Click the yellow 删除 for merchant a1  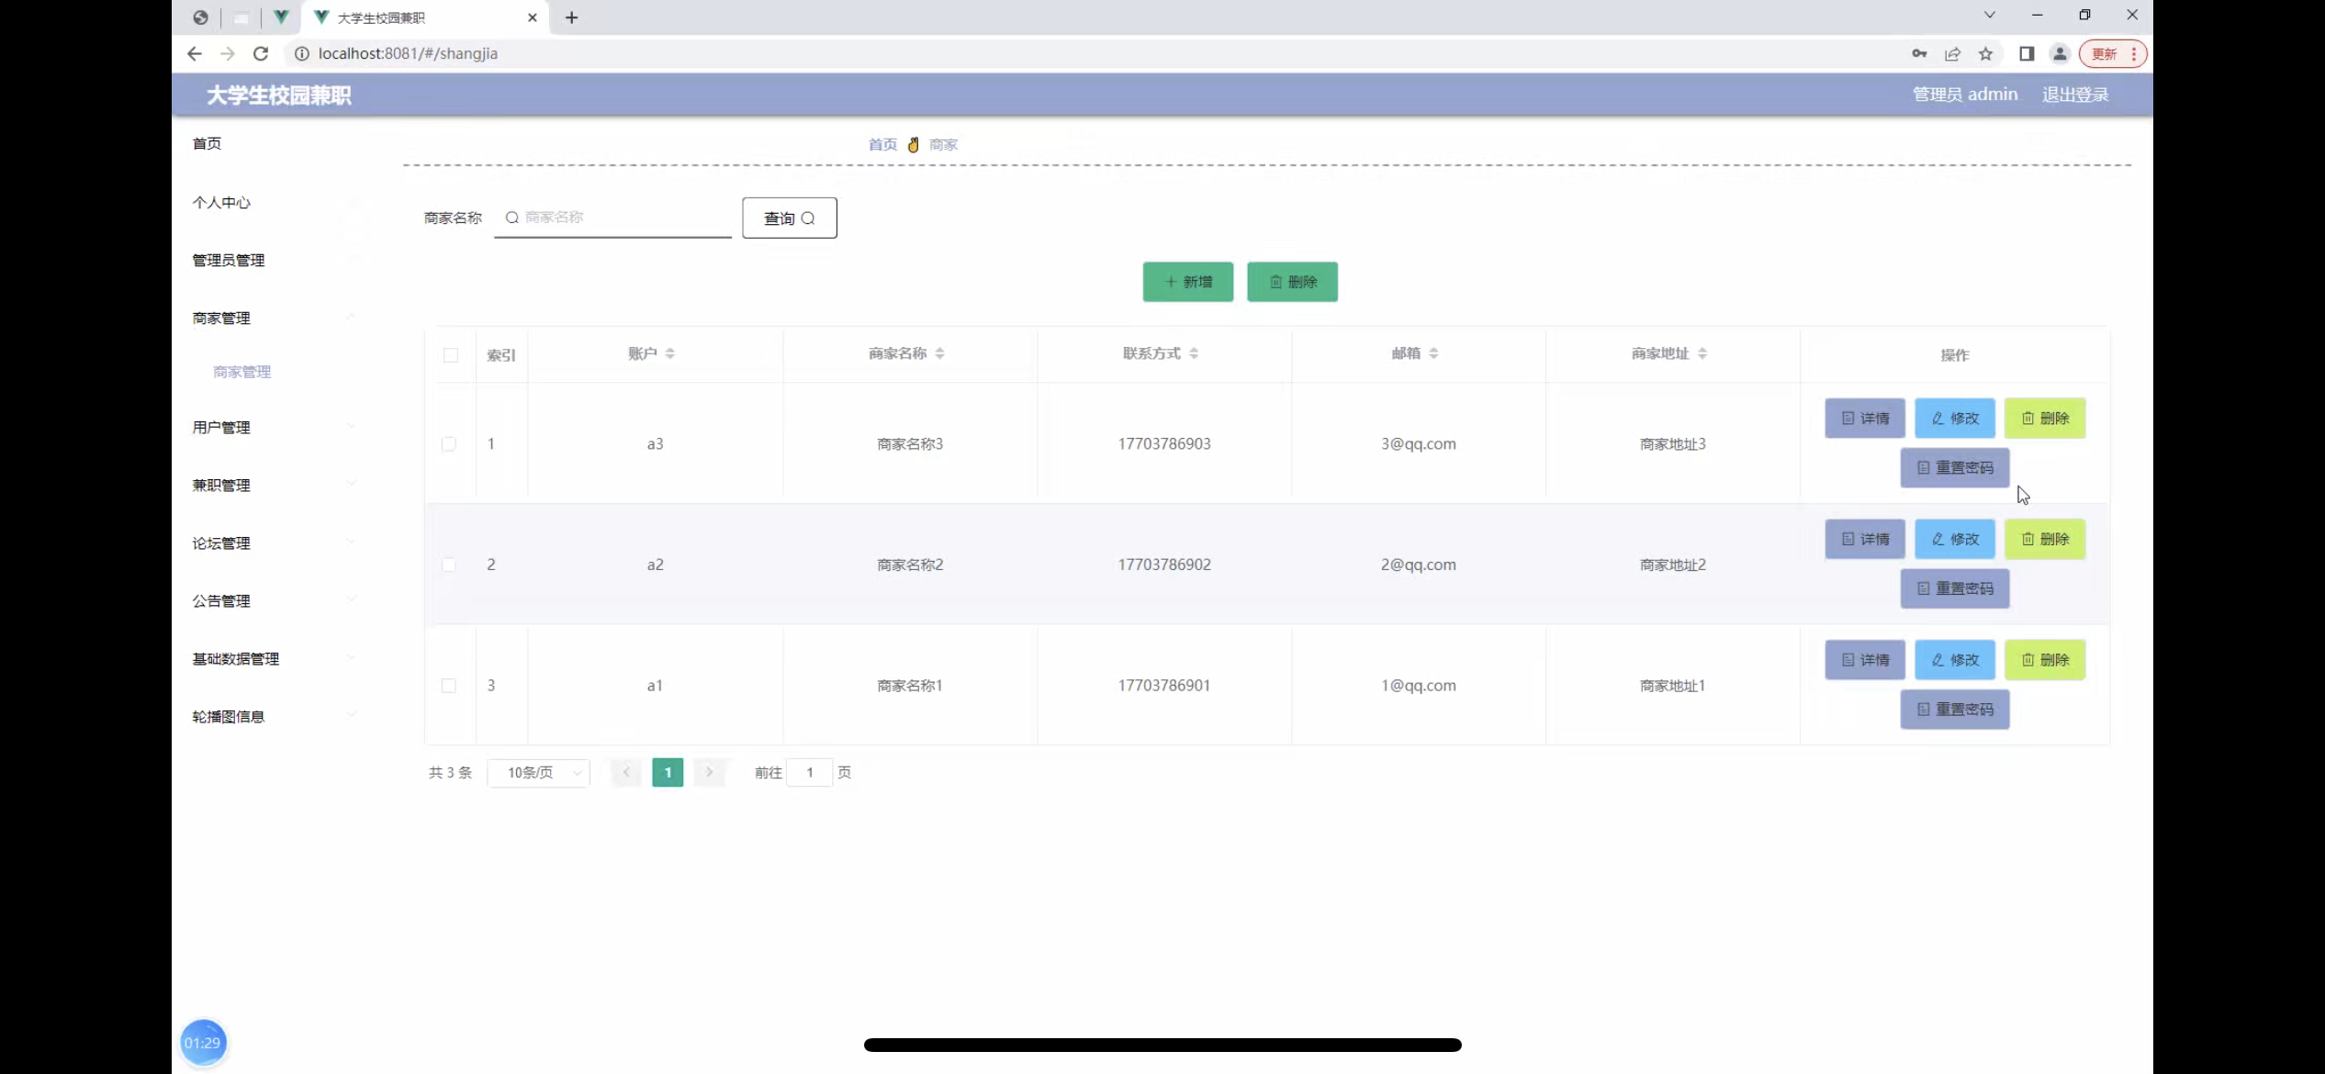click(2045, 660)
